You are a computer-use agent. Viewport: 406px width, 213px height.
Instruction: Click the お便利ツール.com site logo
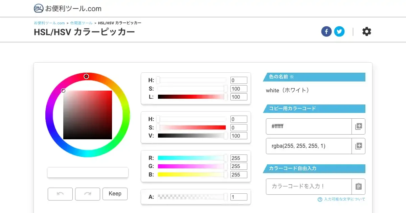pyautogui.click(x=68, y=8)
